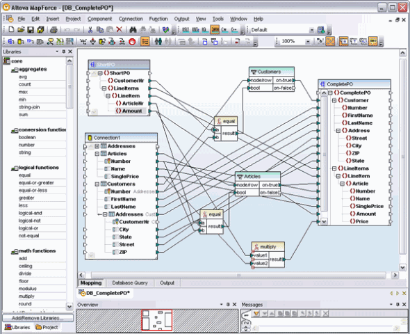Pin the Libraries panel with the pushpin
The height and width of the screenshot is (334, 410).
(x=63, y=51)
